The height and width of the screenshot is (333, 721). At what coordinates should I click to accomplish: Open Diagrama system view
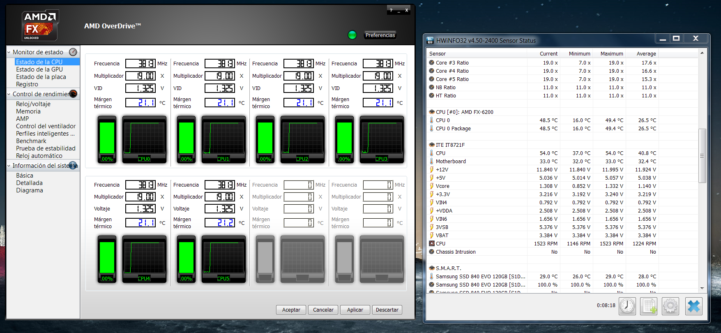click(x=30, y=190)
